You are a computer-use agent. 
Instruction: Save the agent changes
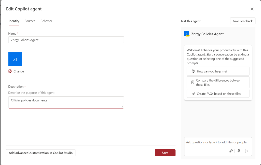[x=165, y=153]
